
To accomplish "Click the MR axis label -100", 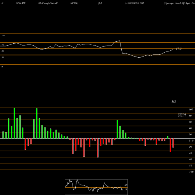I will point(191,172).
